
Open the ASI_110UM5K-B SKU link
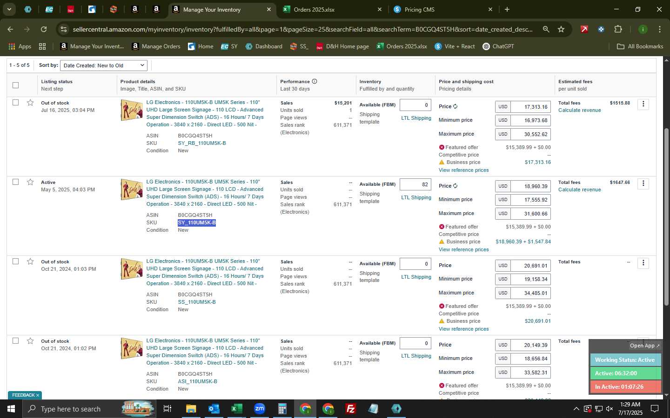point(197,381)
